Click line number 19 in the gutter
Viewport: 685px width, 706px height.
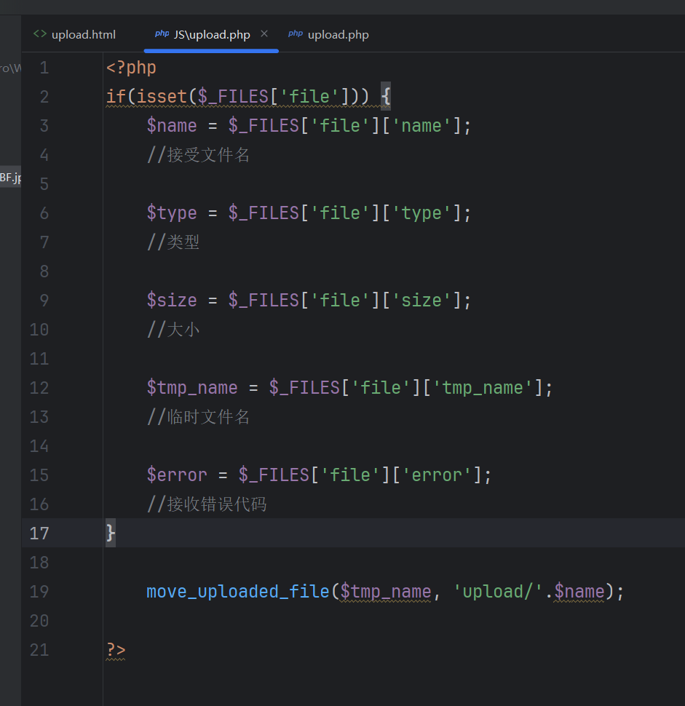tap(39, 592)
